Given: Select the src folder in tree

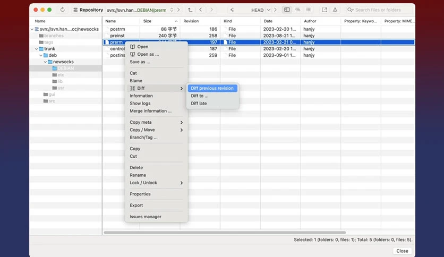Looking at the screenshot, I should pos(49,101).
